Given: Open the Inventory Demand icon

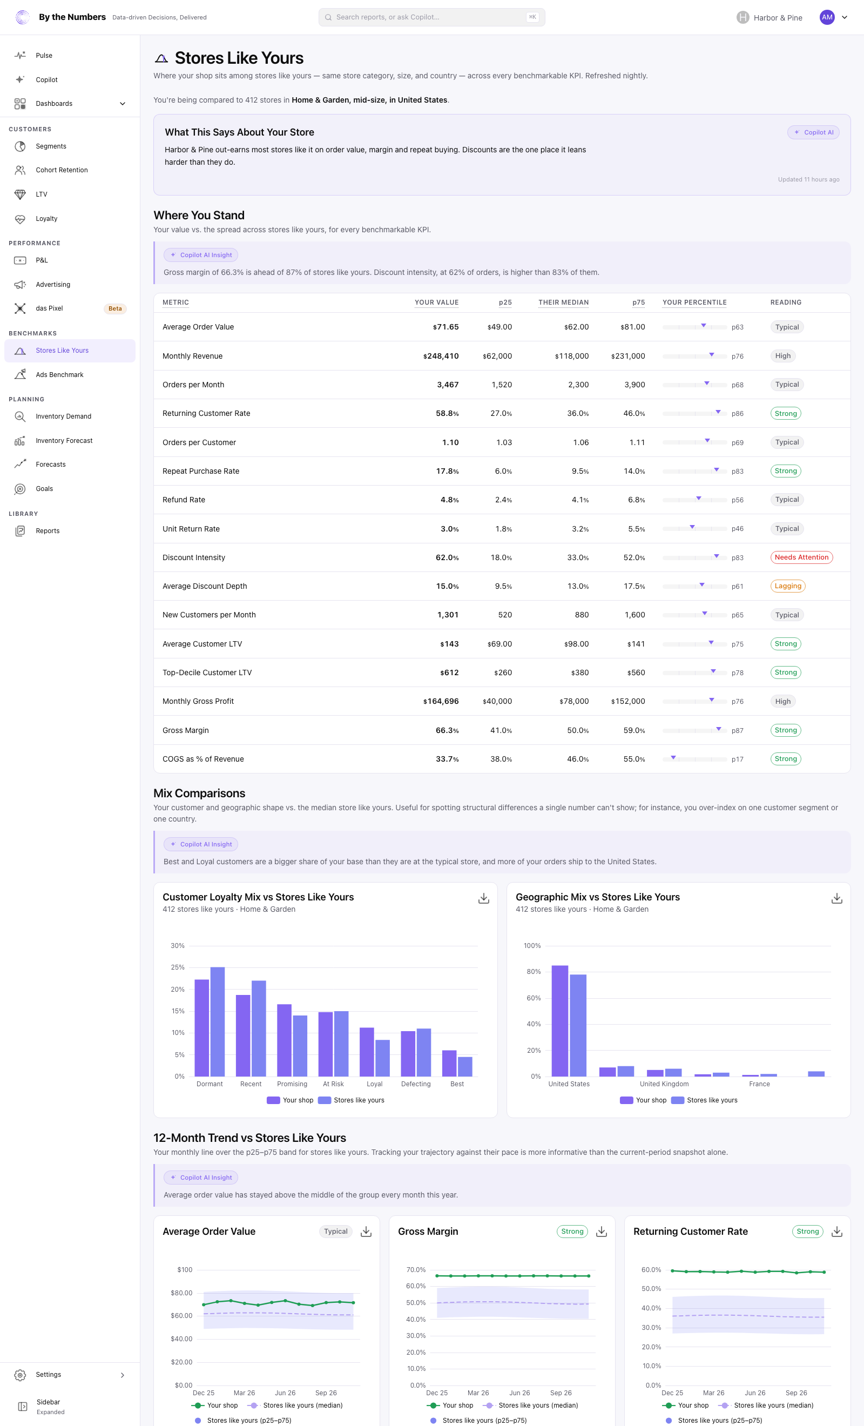Looking at the screenshot, I should 21,416.
